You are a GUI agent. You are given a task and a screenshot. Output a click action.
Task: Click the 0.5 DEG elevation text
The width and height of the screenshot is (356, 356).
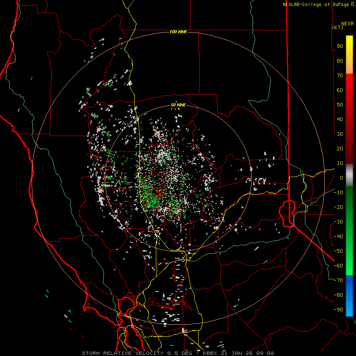coord(180,353)
